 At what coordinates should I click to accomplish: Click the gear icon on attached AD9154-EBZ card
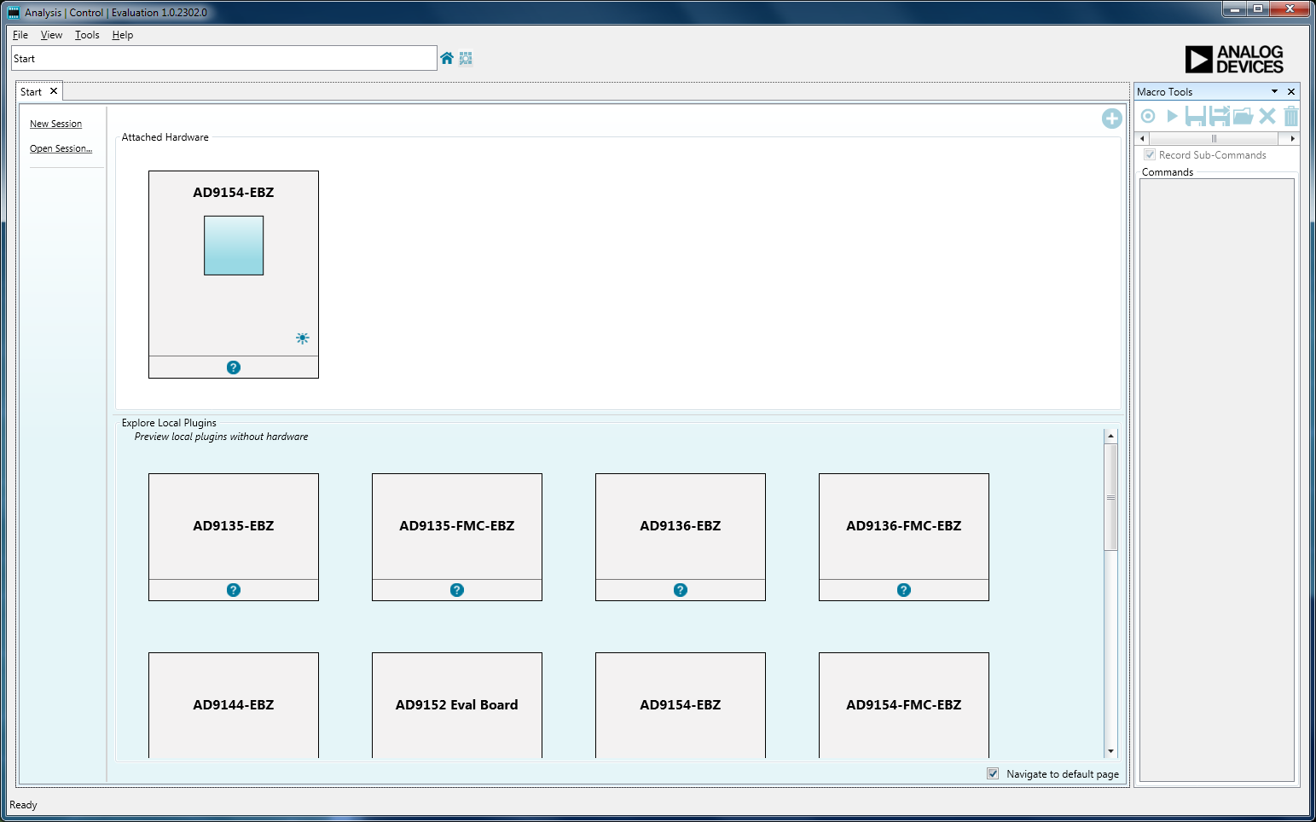click(302, 339)
